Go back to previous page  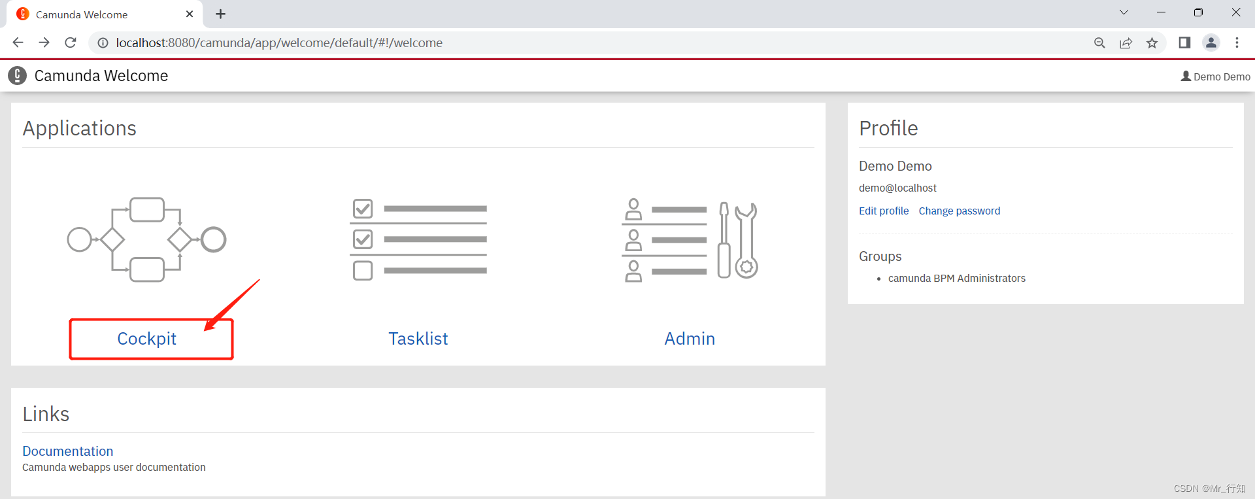pyautogui.click(x=18, y=43)
